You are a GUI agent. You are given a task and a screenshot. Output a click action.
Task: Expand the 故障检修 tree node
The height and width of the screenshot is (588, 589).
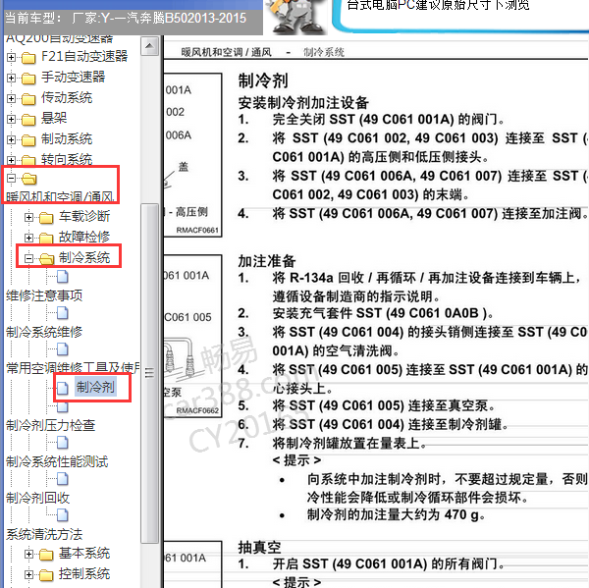pos(28,238)
